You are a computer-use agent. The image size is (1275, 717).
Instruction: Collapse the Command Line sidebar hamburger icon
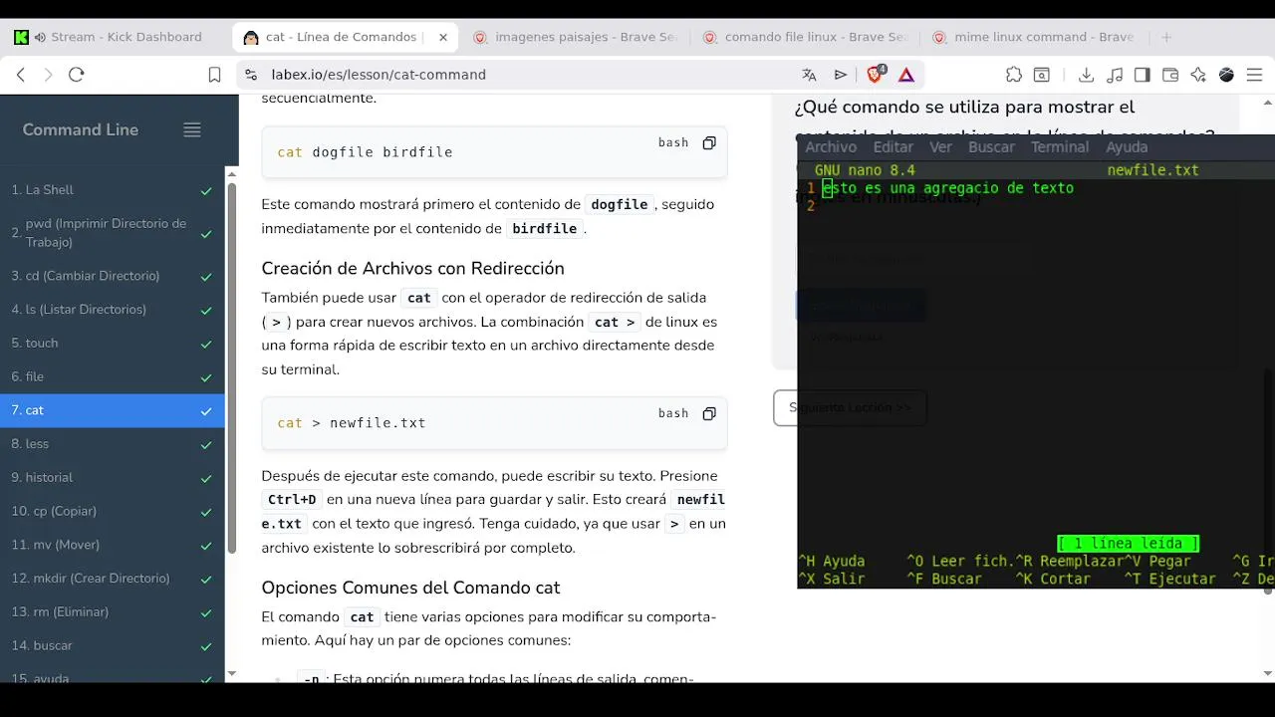click(192, 129)
